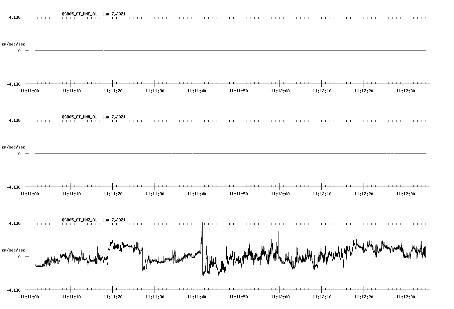This screenshot has height=309, width=454.
Task: Click the -4.136 label on HNN chart
Action: (13, 187)
